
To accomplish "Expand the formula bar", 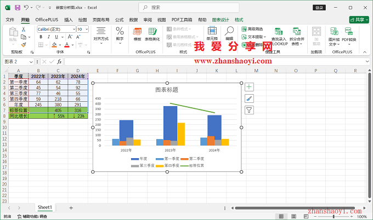I will pos(367,62).
